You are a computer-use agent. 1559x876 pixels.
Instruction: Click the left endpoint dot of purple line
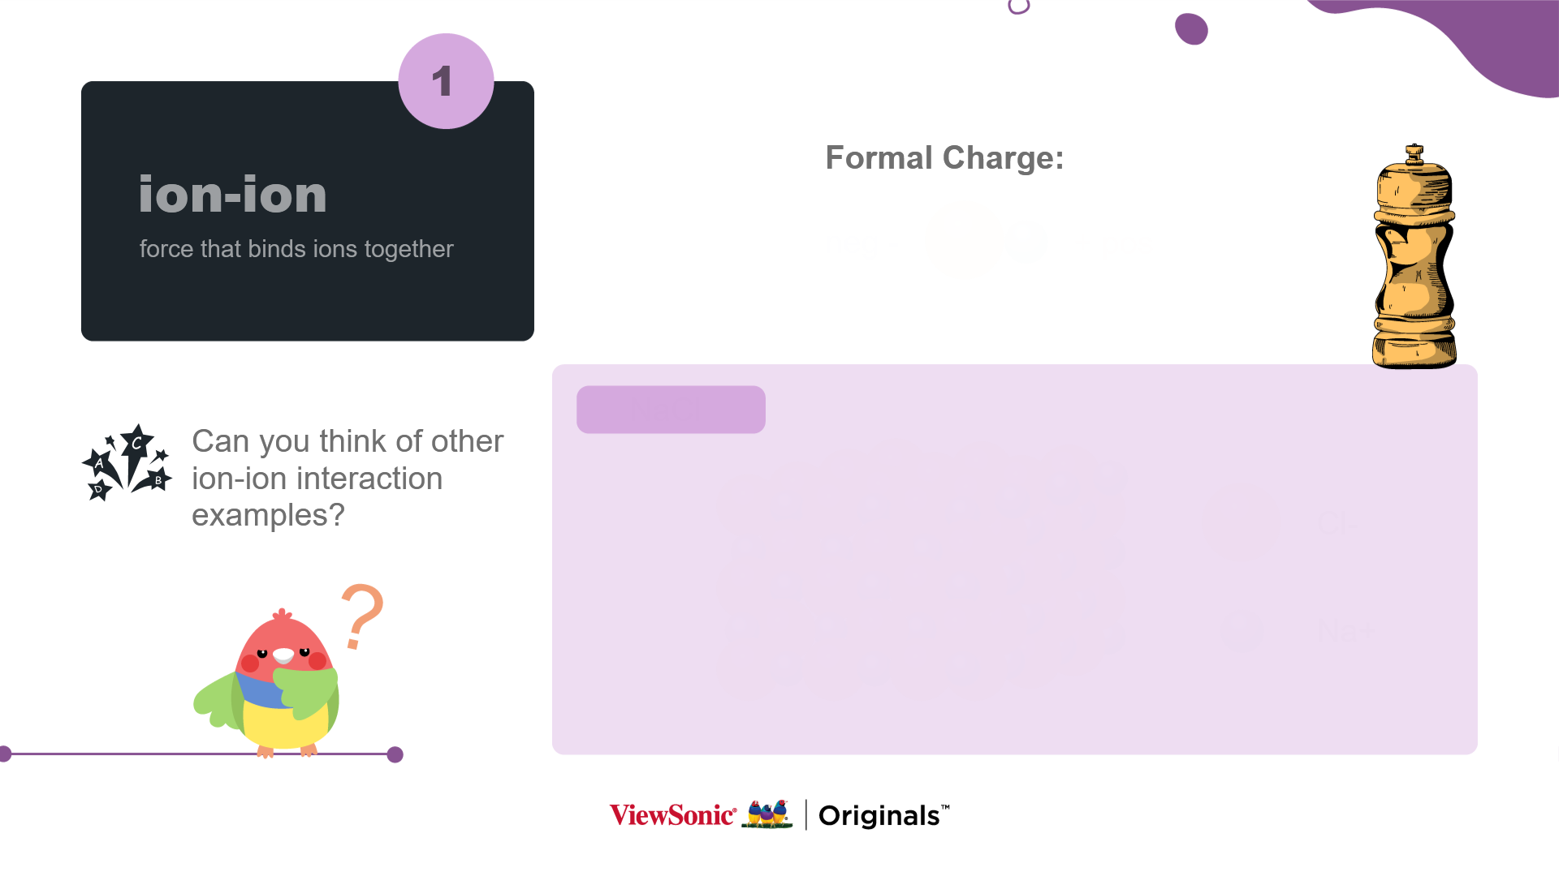tap(4, 754)
